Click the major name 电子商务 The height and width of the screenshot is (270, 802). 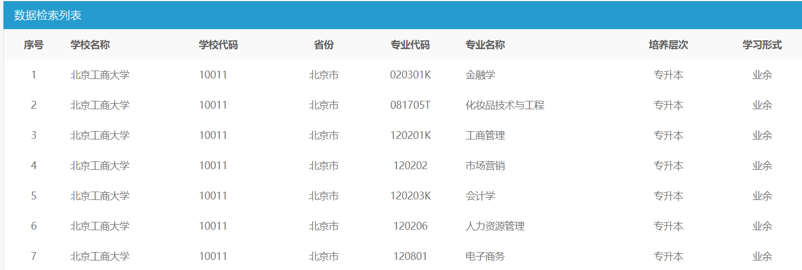coord(485,256)
